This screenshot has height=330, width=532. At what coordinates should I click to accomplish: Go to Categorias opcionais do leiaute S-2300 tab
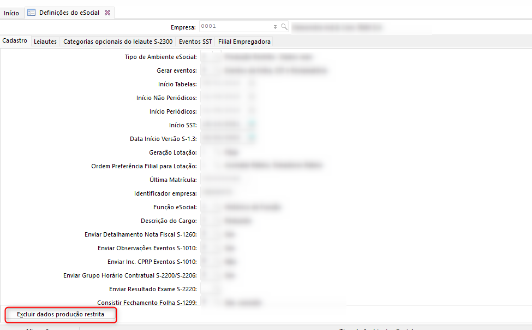click(118, 42)
